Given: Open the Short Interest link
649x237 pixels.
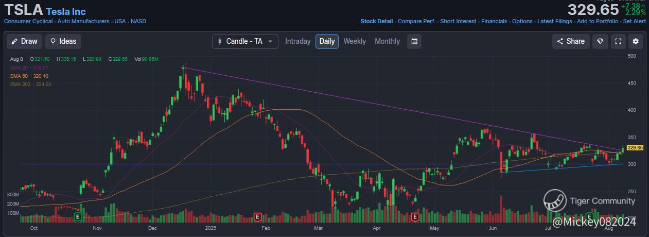Looking at the screenshot, I should (458, 21).
